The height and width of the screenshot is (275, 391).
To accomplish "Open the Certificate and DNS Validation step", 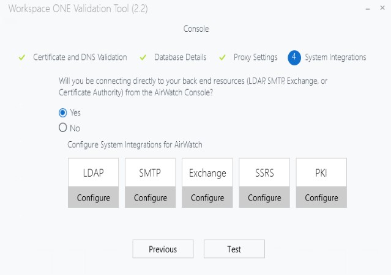I will (80, 57).
